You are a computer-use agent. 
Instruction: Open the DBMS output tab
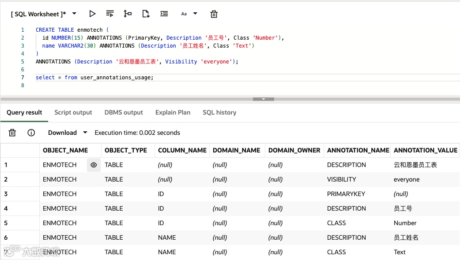click(124, 112)
